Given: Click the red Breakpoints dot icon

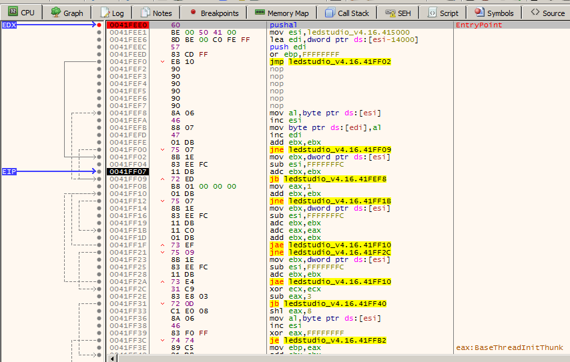Looking at the screenshot, I should (193, 12).
